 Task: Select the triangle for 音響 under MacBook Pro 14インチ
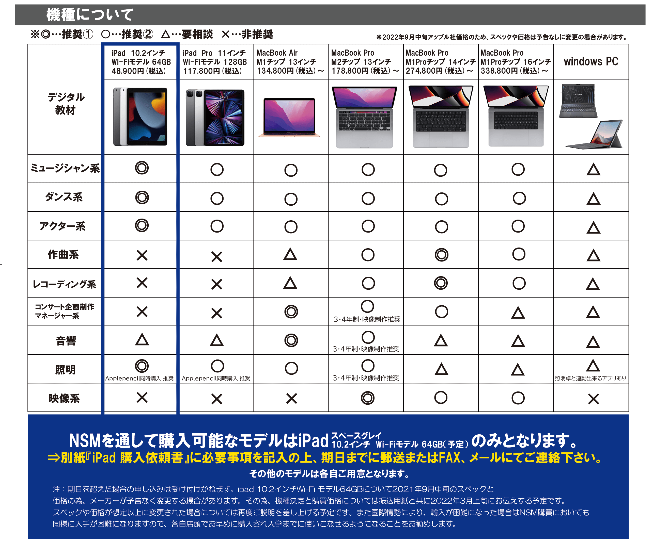point(441,341)
